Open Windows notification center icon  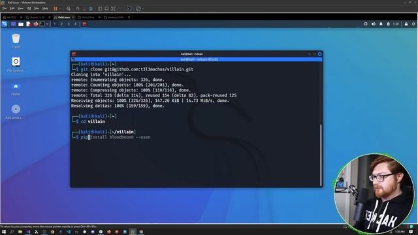(x=411, y=232)
